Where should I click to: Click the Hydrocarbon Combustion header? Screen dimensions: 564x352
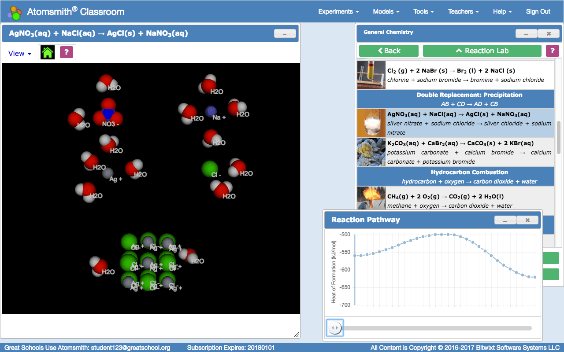456,176
